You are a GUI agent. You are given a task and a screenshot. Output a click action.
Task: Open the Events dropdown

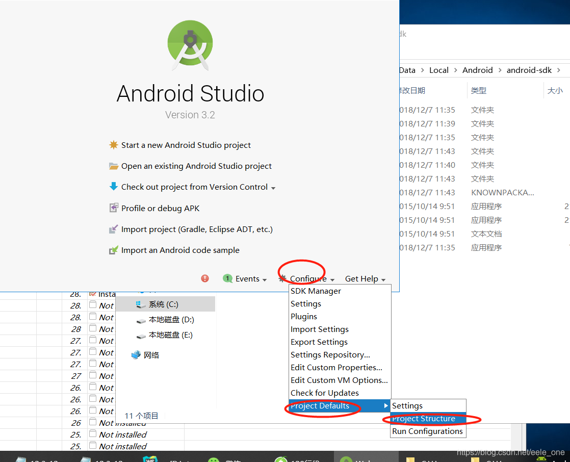251,279
